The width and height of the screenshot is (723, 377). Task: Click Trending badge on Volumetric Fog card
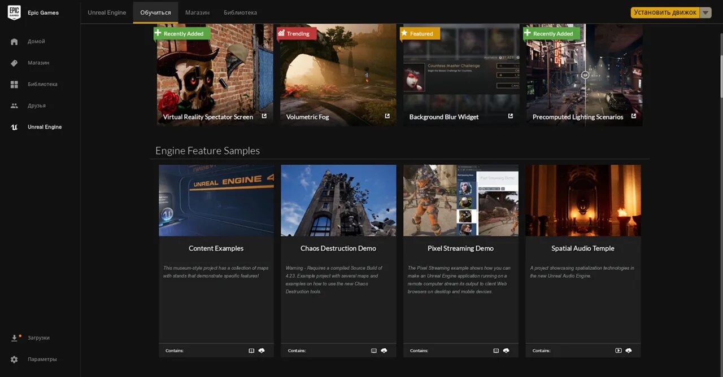point(296,34)
